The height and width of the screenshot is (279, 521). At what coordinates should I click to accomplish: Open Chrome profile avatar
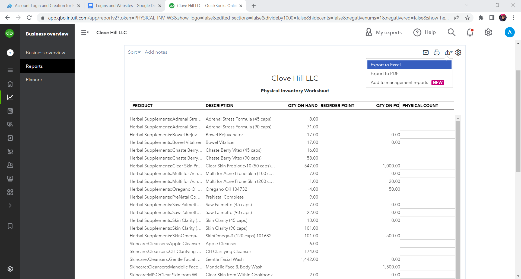point(503,18)
